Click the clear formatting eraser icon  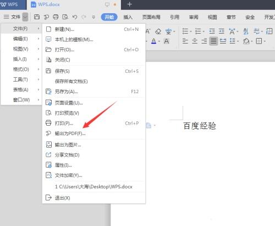(158, 31)
